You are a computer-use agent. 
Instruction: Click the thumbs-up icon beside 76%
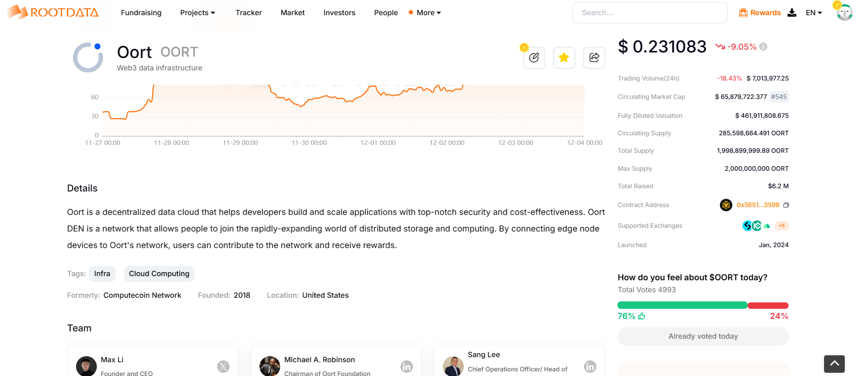642,316
